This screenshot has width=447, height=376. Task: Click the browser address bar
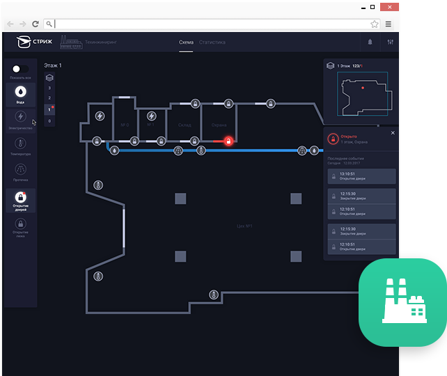click(209, 24)
